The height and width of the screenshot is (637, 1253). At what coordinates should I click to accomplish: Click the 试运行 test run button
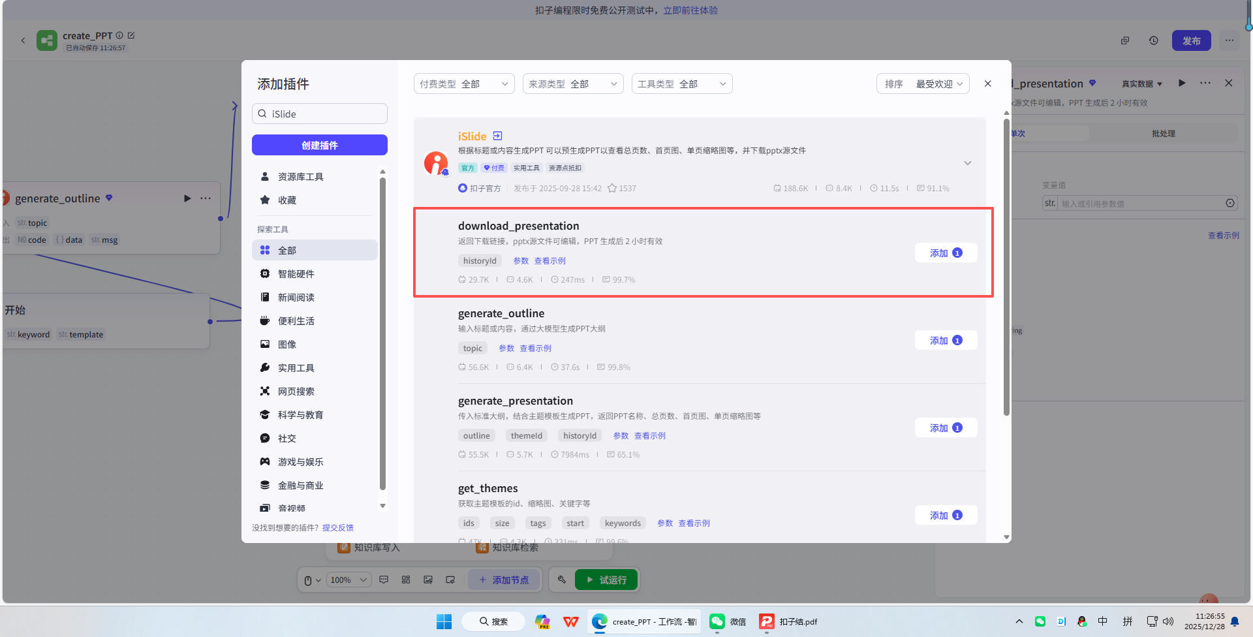point(606,580)
